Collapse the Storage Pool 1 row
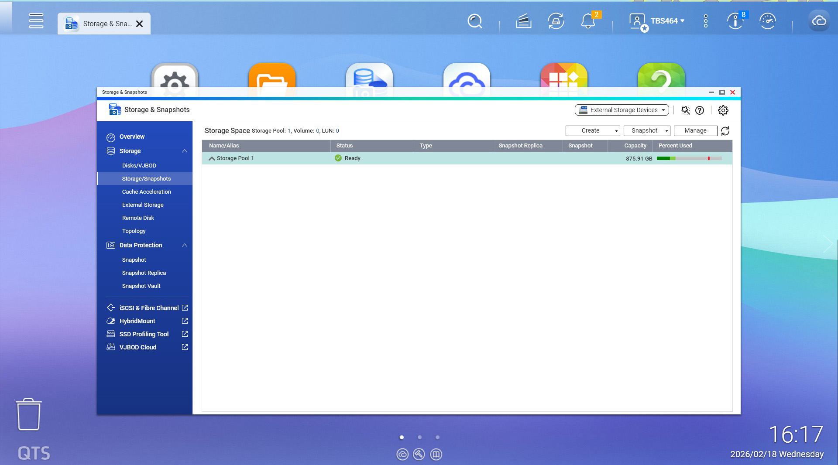The height and width of the screenshot is (465, 838). [212, 158]
